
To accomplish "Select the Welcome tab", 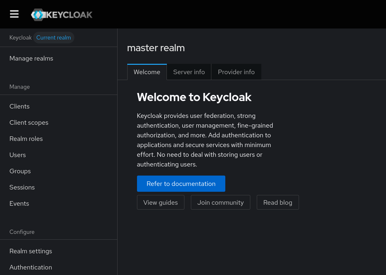I will (147, 72).
